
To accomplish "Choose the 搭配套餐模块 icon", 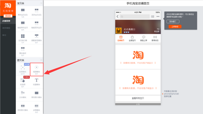I will [37, 36].
